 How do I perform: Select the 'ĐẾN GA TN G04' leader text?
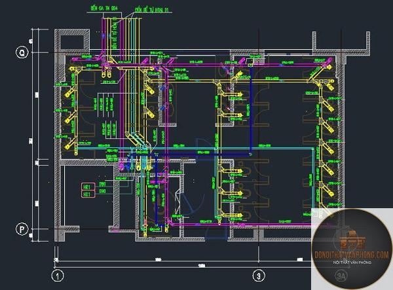coord(104,9)
